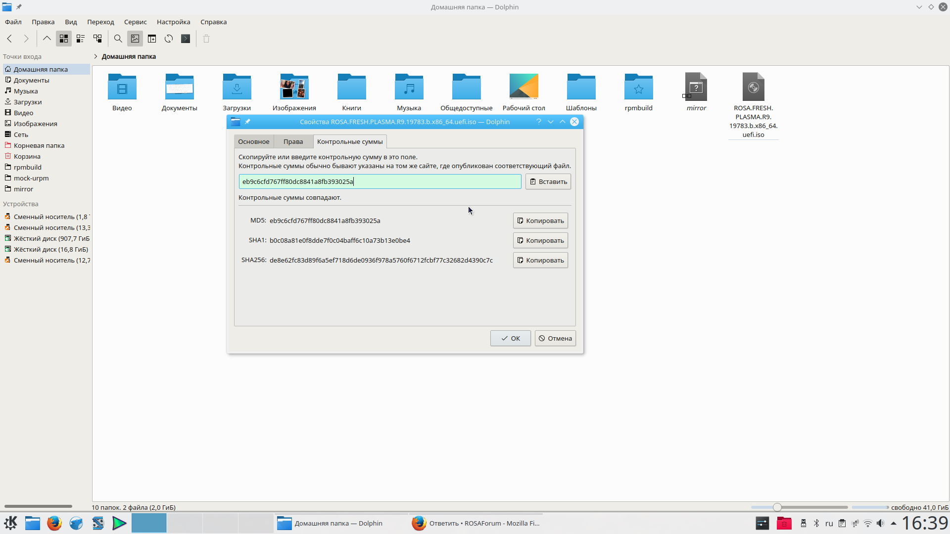Open the terminal panel toolbar icon

(x=186, y=39)
